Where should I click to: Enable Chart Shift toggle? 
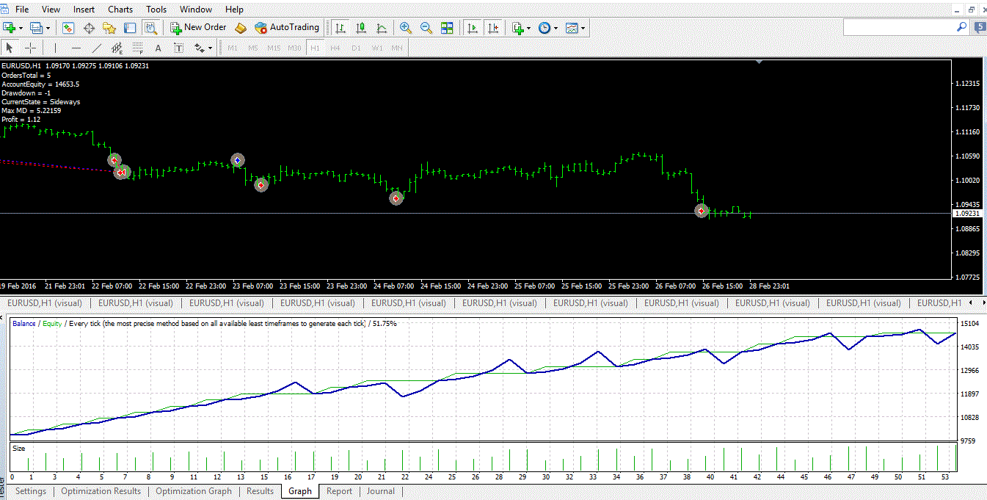coord(492,28)
